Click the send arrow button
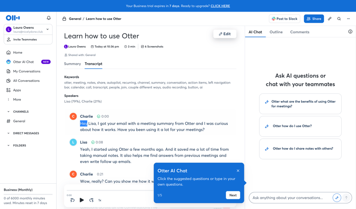 [x=346, y=197]
